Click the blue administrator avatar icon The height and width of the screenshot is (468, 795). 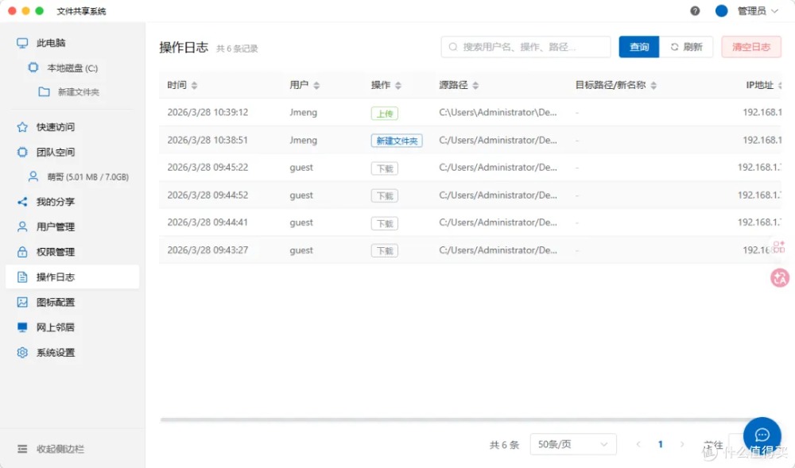722,11
